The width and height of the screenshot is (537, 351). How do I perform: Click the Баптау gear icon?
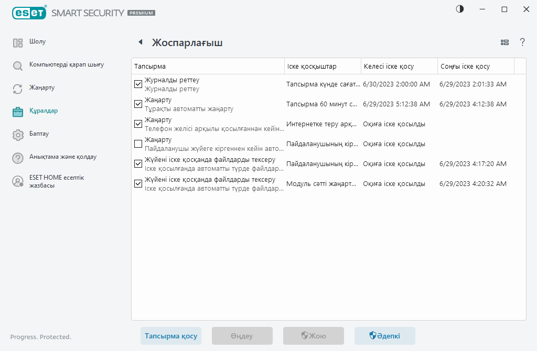[x=18, y=135]
